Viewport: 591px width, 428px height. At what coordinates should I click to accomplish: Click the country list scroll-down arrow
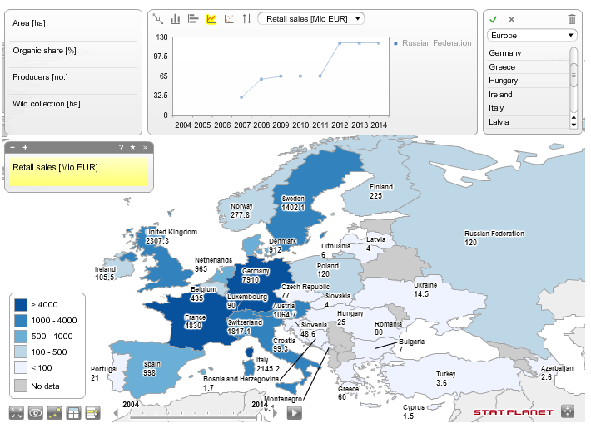coord(574,125)
